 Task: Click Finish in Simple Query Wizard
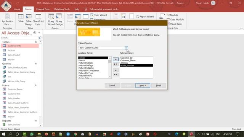(x=159, y=85)
